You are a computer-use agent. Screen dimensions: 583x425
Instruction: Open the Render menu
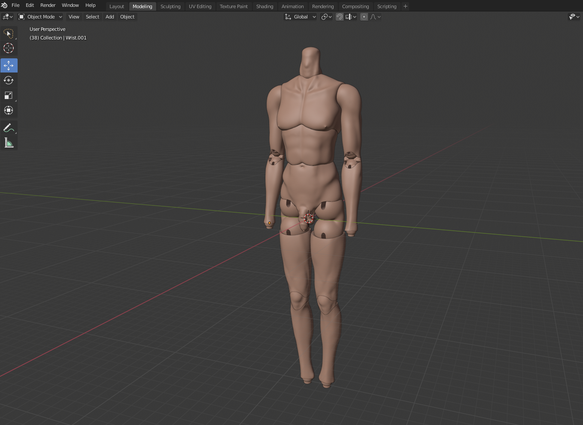(48, 5)
